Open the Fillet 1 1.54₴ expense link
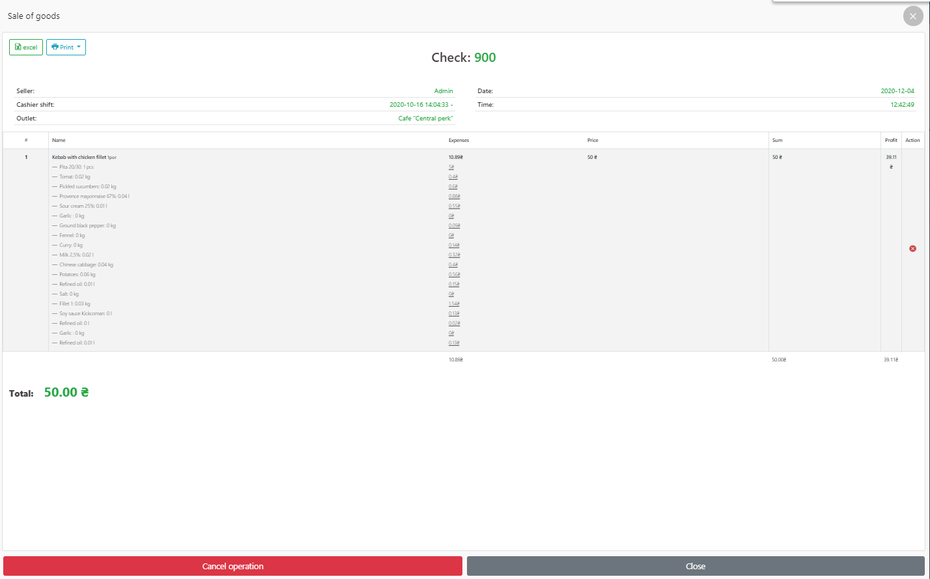930x579 pixels. click(454, 304)
